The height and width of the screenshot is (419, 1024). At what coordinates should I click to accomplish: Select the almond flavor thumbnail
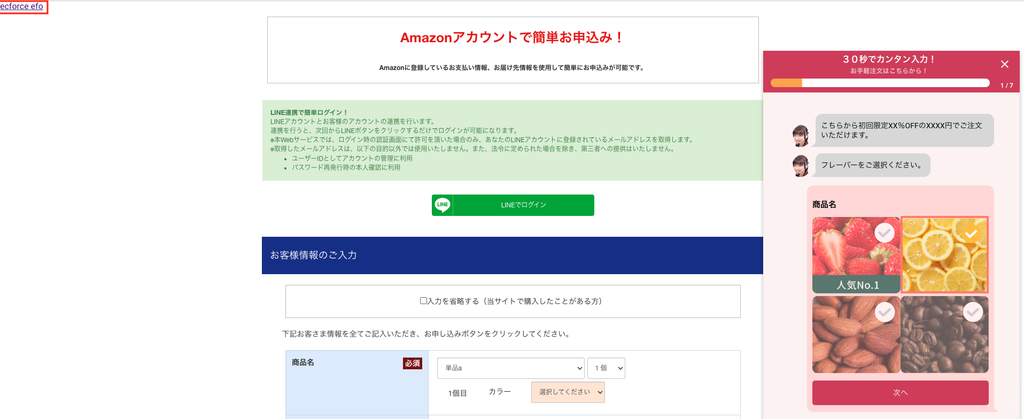pyautogui.click(x=856, y=335)
